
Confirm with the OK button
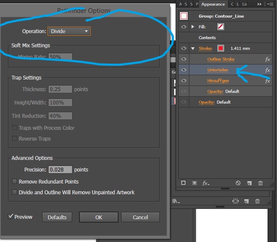point(99,217)
